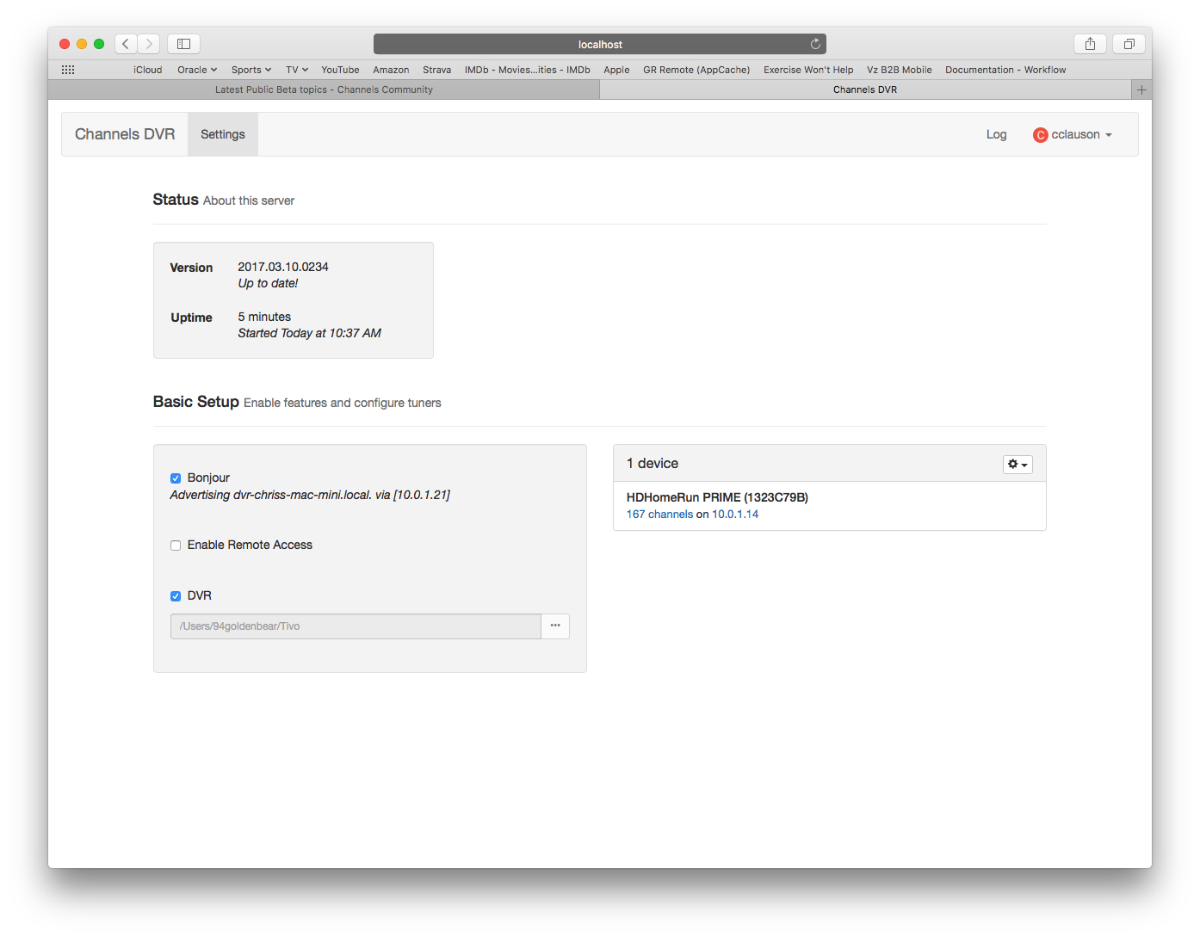Open the 167 channels link

659,515
